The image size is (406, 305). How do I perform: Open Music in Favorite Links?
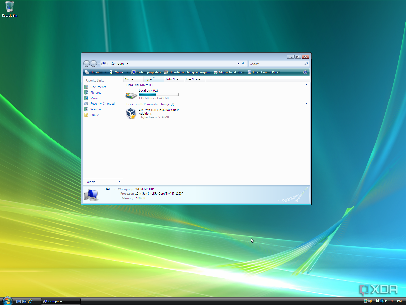pyautogui.click(x=94, y=98)
